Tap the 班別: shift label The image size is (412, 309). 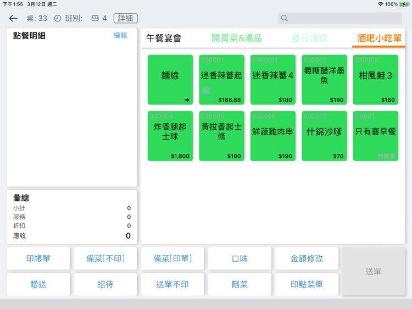pos(74,18)
